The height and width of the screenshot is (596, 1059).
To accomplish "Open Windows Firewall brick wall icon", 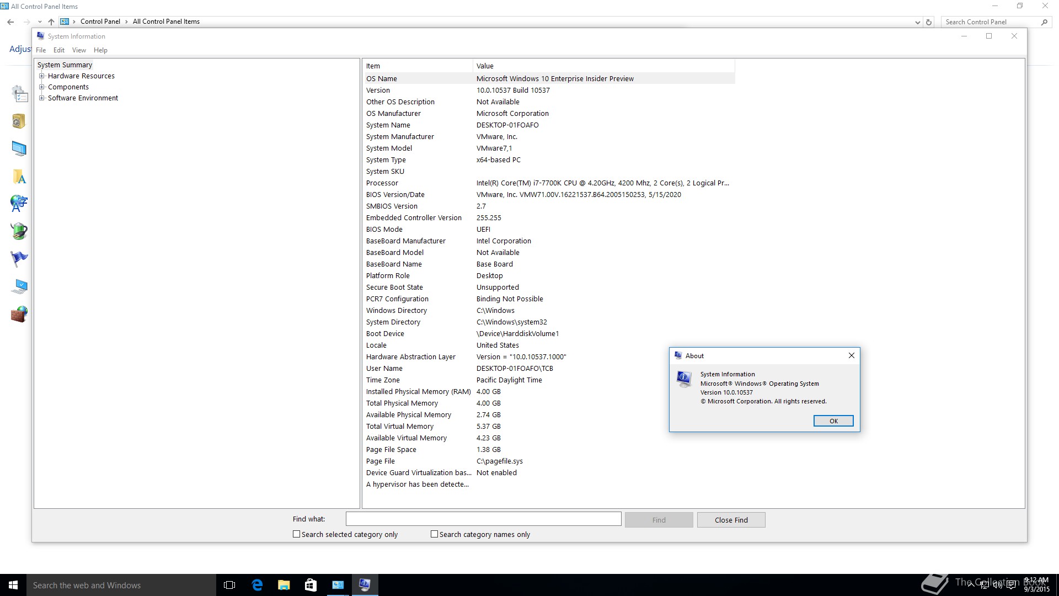I will coord(19,314).
